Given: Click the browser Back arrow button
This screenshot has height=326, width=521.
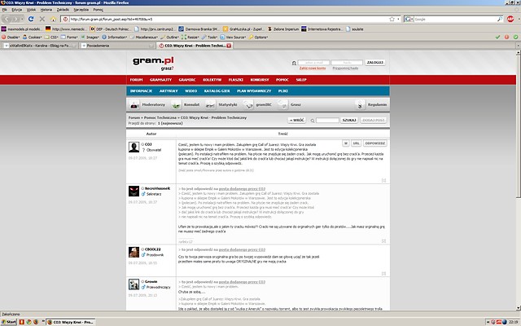Looking at the screenshot, I should [x=7, y=19].
